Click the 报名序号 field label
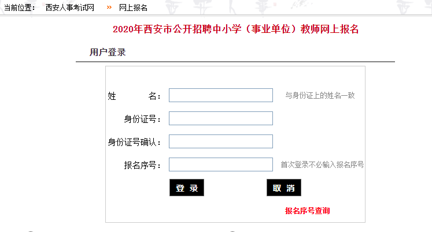The height and width of the screenshot is (232, 432). coord(142,165)
